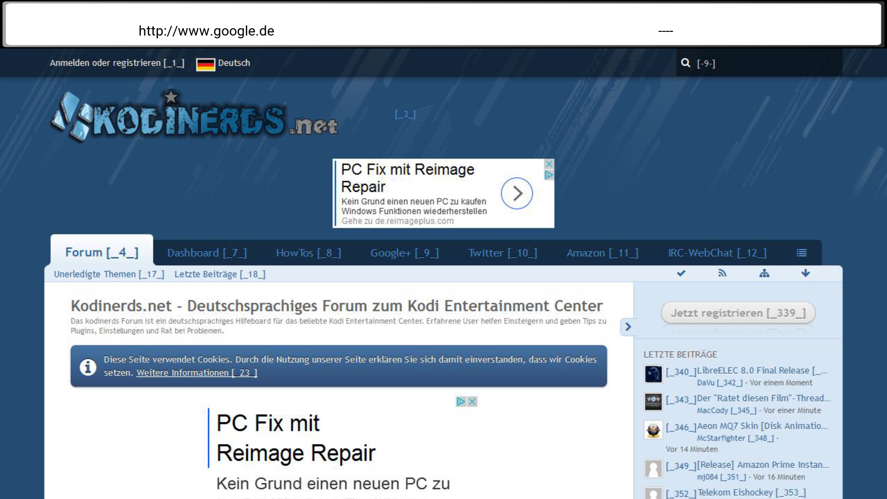Click the info icon in cookie notice
The image size is (887, 499).
(88, 367)
